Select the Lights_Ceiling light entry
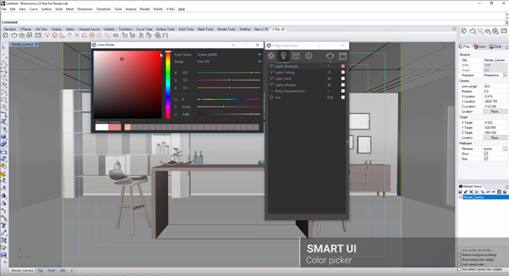Image resolution: width=509 pixels, height=276 pixels. pos(285,72)
